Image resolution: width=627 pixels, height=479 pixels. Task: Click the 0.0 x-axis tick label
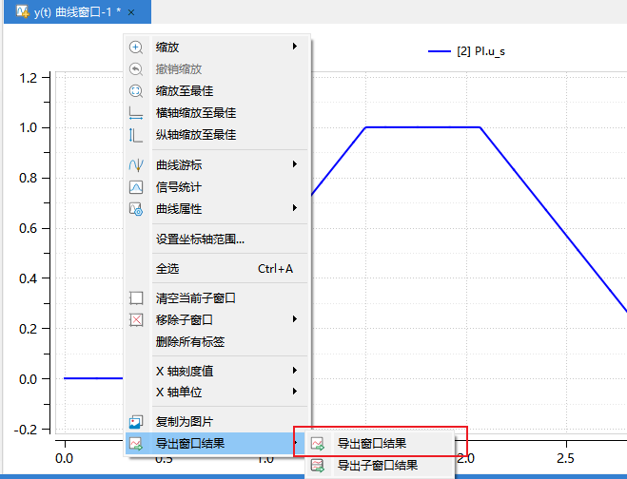(64, 458)
